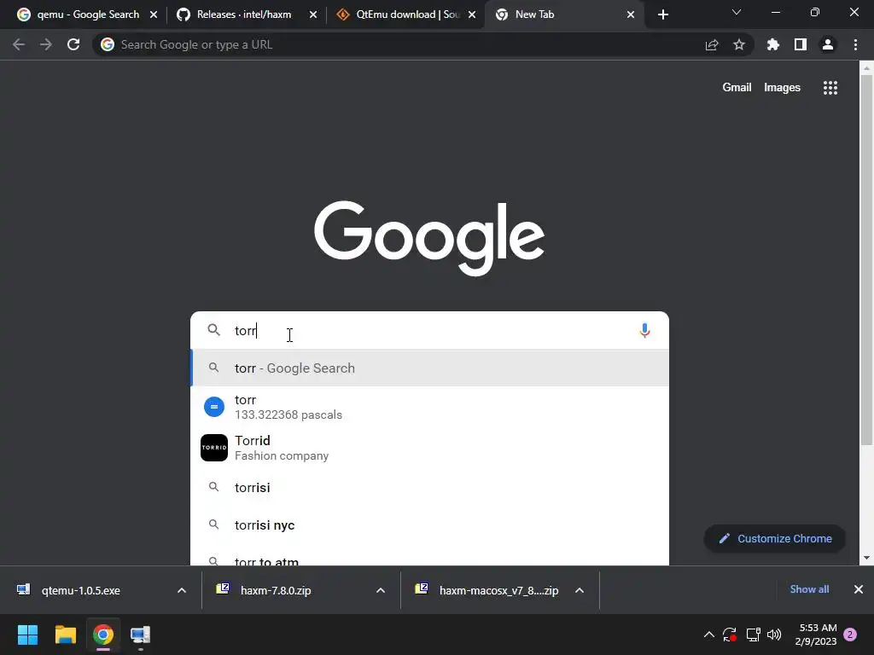Open the computer app in the taskbar
The width and height of the screenshot is (874, 655).
pyautogui.click(x=141, y=635)
